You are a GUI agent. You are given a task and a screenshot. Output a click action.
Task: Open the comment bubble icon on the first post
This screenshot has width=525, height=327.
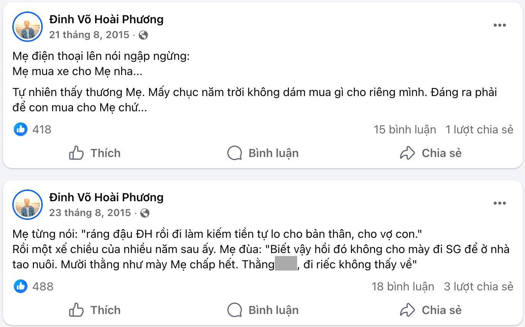tap(234, 153)
